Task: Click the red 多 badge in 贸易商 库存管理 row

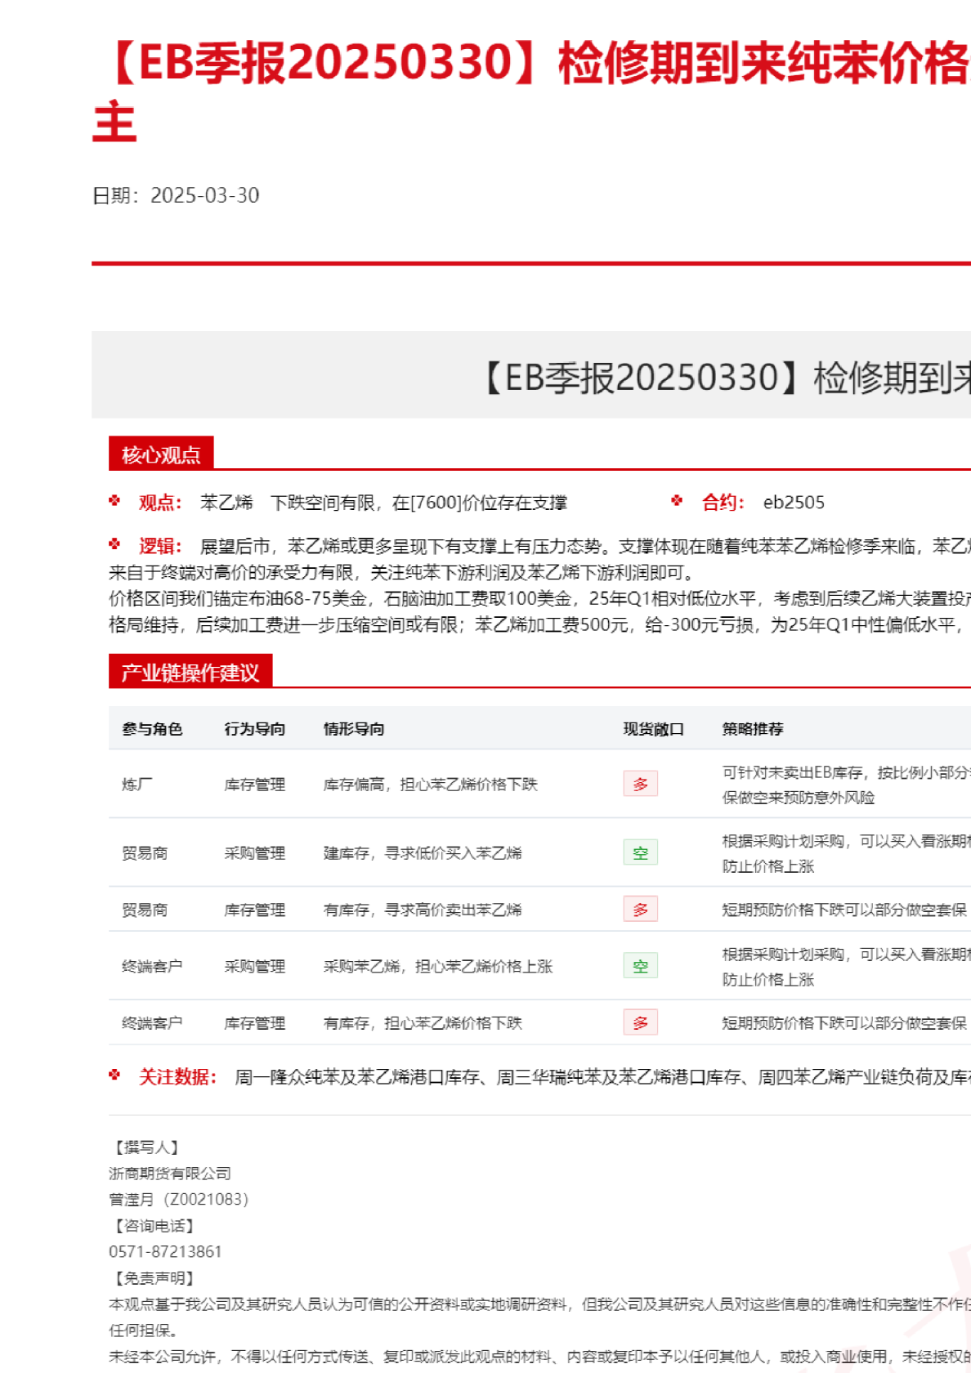Action: point(640,909)
